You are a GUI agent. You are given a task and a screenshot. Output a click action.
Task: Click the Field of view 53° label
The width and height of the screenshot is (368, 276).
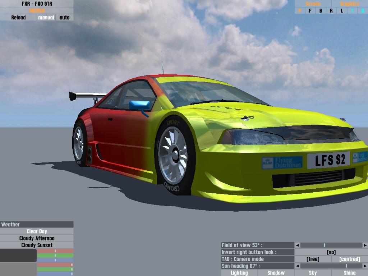(x=258, y=245)
